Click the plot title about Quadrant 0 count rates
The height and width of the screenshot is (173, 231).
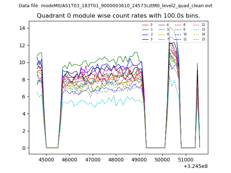click(118, 16)
